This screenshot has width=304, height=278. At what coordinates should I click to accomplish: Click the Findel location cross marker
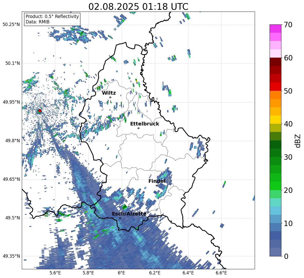(x=157, y=186)
